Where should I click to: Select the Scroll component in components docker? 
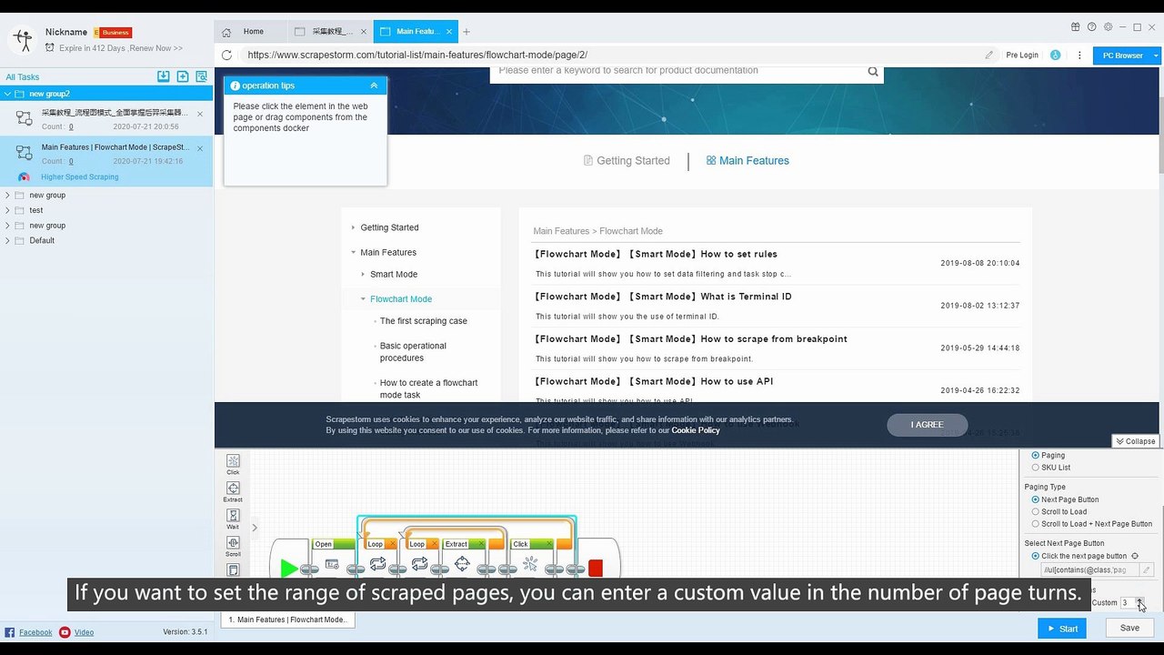pos(233,546)
